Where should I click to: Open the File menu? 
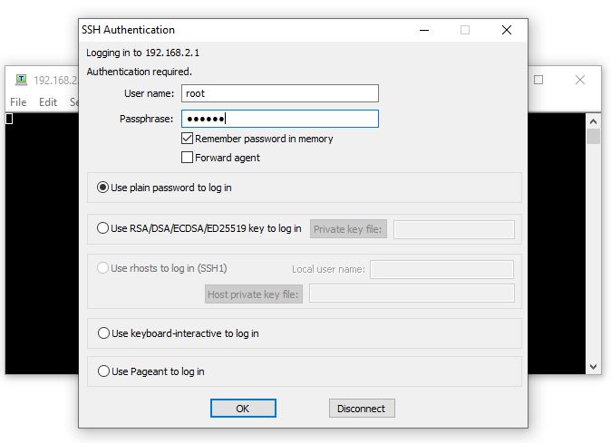(x=18, y=102)
